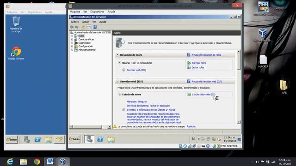
Task: Click the host volume speaker tray icon
Action: (x=257, y=162)
